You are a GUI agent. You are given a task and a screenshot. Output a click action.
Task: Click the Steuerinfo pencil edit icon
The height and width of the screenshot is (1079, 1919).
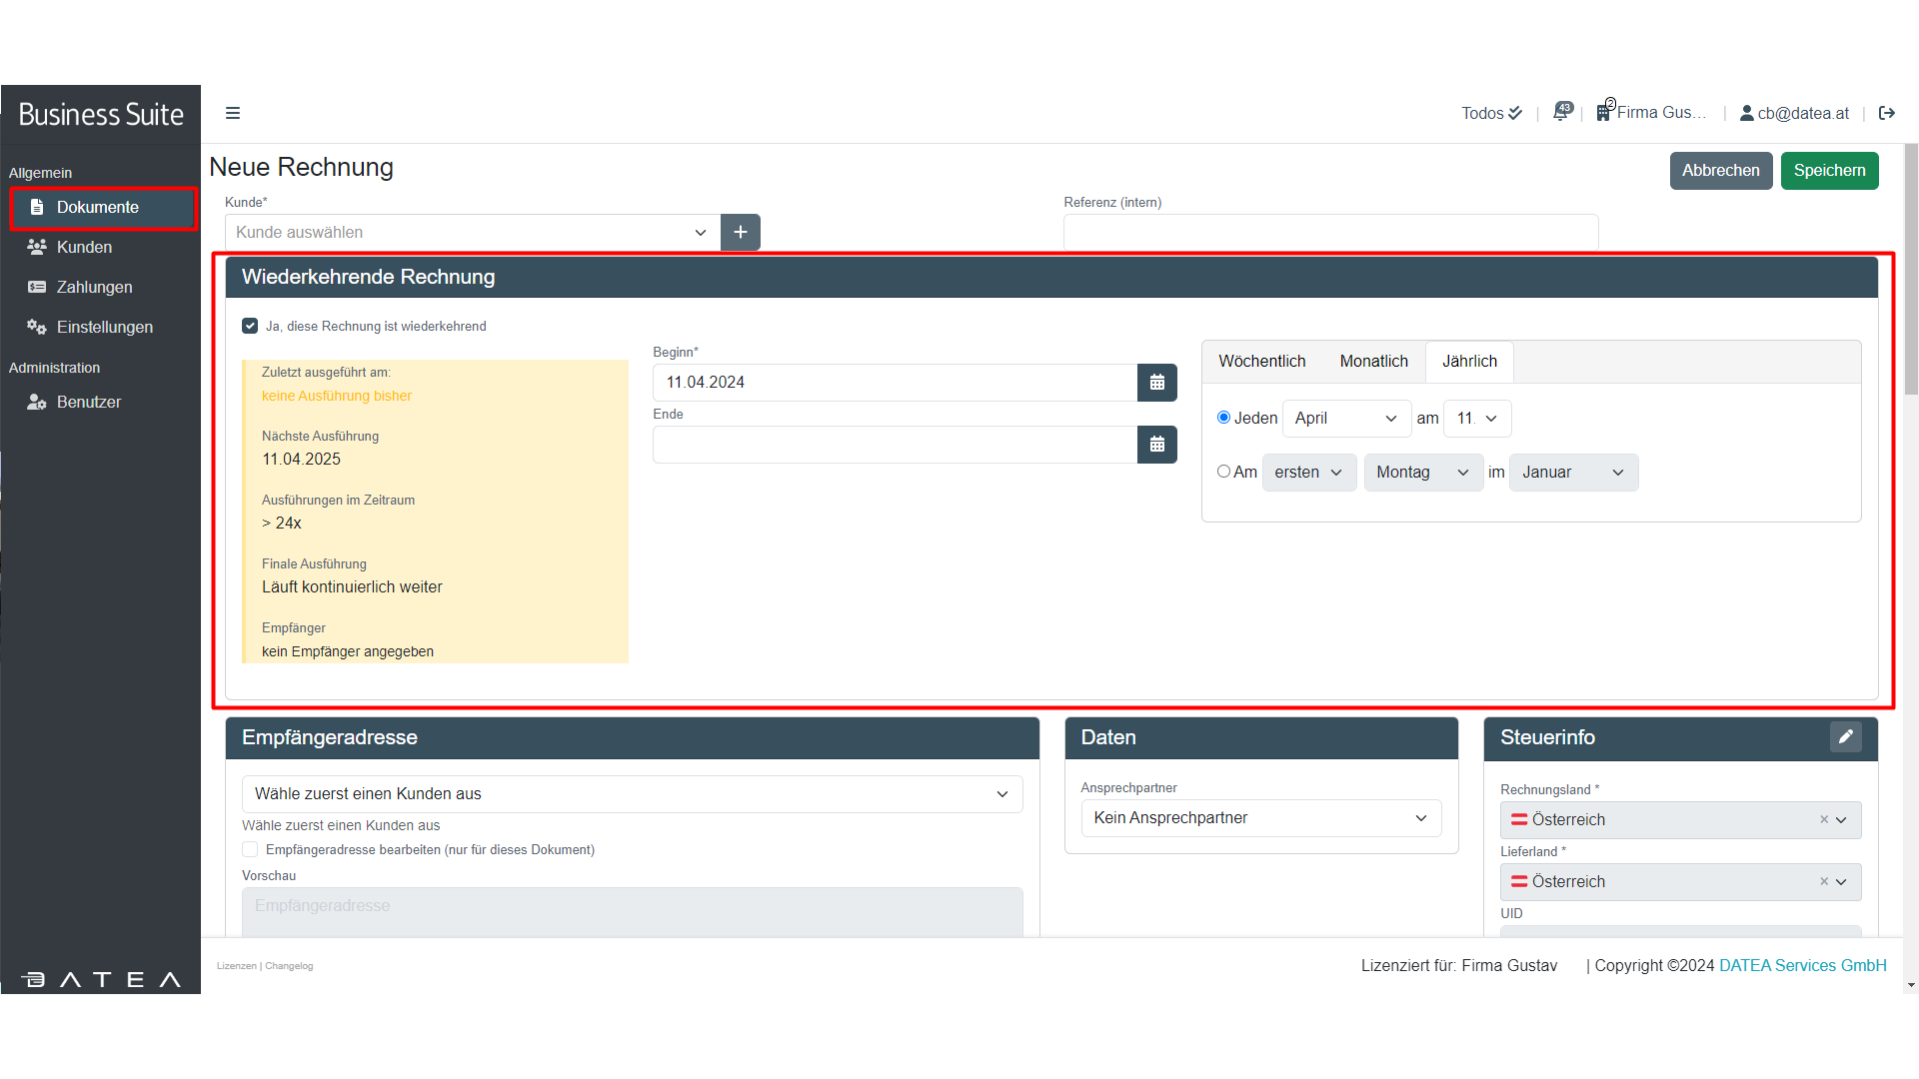click(1845, 737)
